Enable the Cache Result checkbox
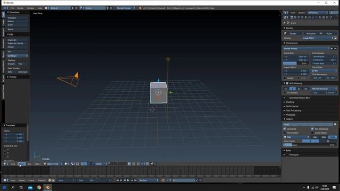340x191 pixels. coord(312,133)
